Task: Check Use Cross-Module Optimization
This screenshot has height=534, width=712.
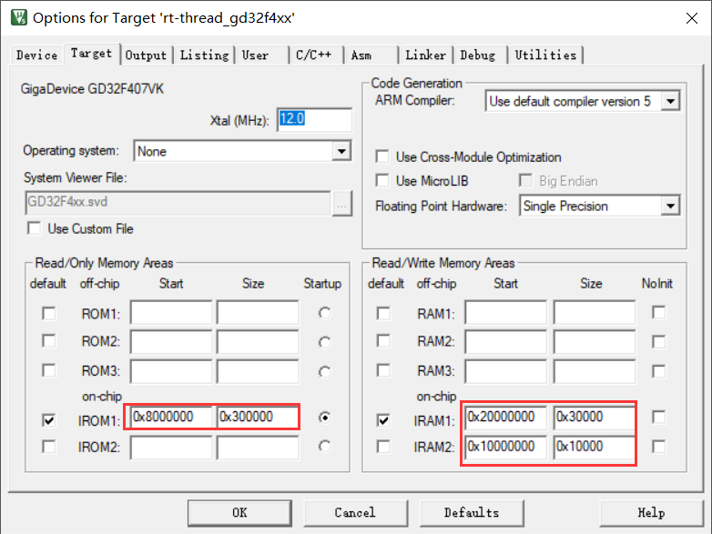Action: (382, 157)
